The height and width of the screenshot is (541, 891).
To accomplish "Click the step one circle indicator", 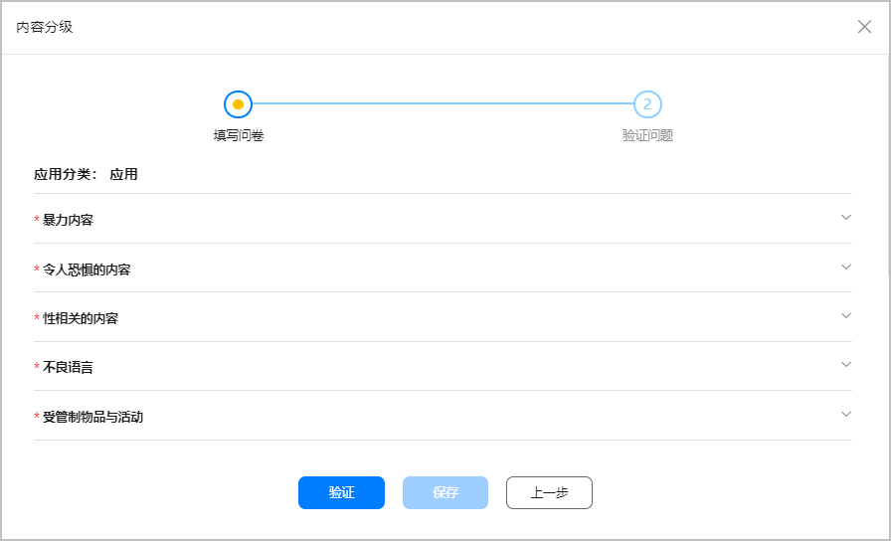I will (238, 104).
